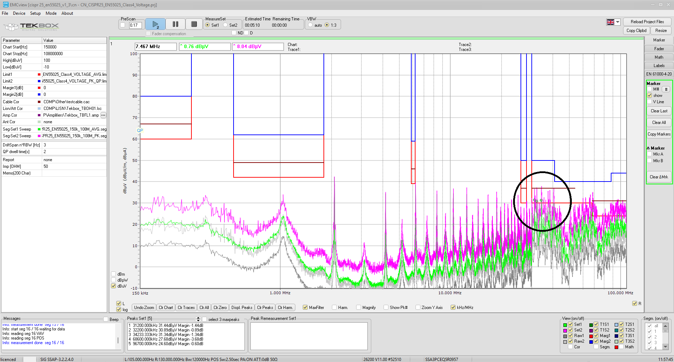
Task: Uncheck the MaxFilter checkbox
Action: pos(305,308)
